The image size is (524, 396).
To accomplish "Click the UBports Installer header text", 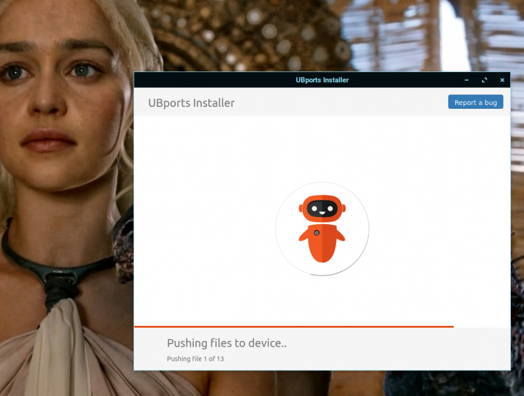I will [191, 103].
